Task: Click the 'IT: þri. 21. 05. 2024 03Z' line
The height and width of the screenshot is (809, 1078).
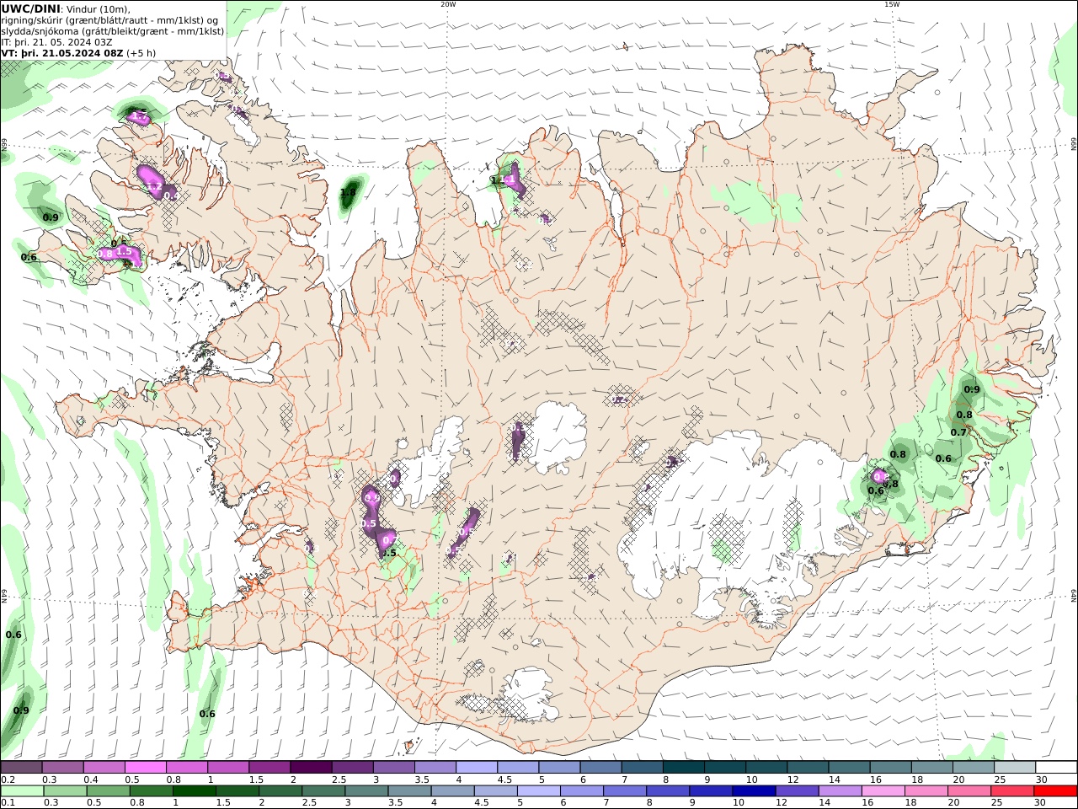Action: coord(56,42)
